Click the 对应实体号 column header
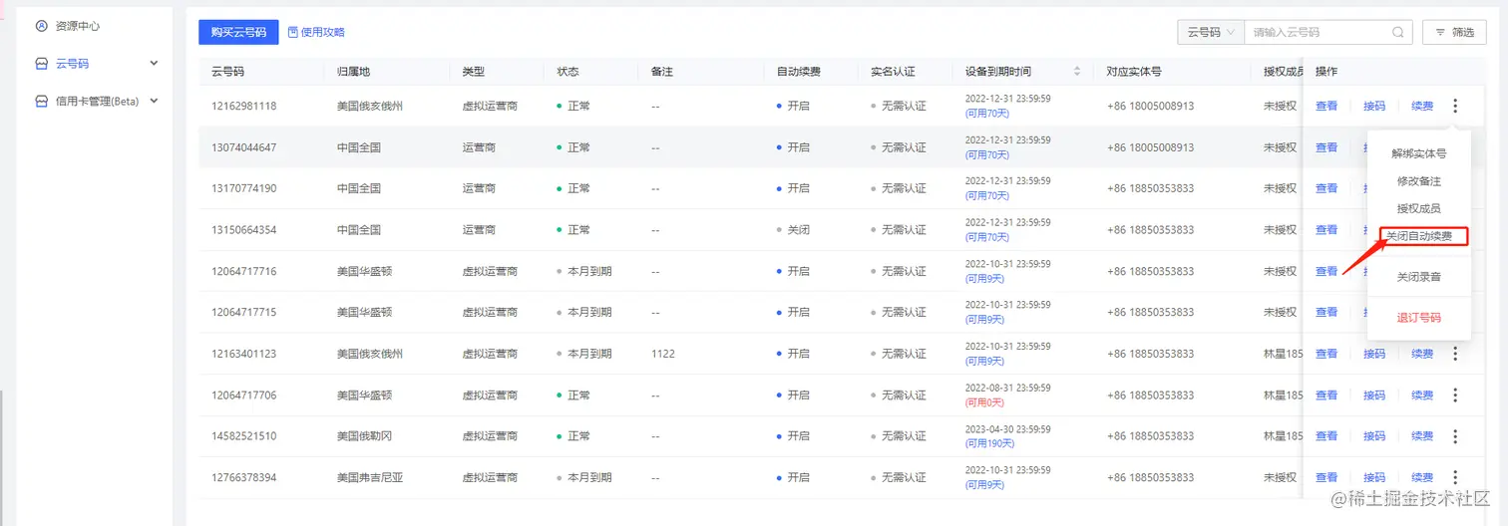Viewport: 1508px width, 526px height. coord(1134,72)
